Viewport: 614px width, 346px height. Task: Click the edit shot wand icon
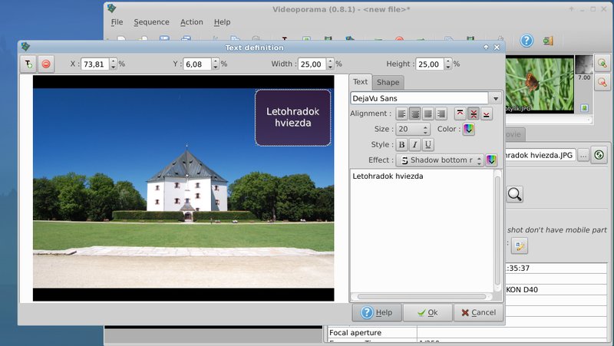pos(520,246)
